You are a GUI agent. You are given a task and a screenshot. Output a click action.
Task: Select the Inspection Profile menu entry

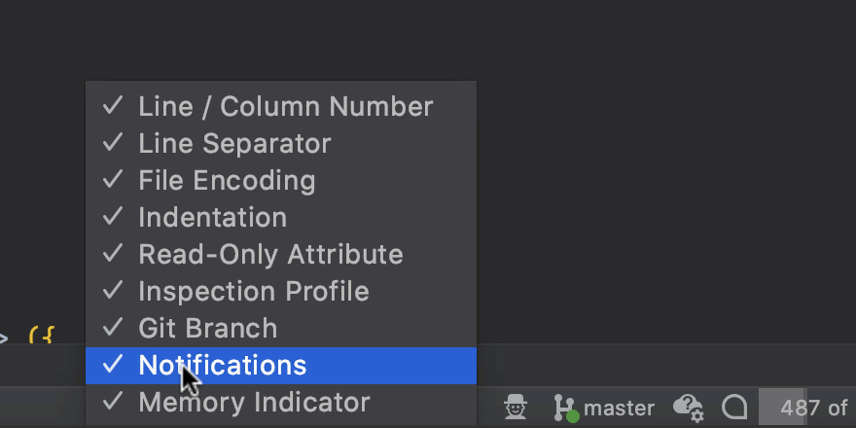click(253, 291)
